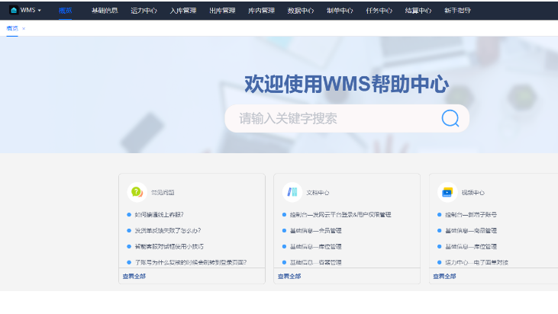The height and width of the screenshot is (314, 558).
Task: Open 基础信息—商品管理 video
Action: 471,230
